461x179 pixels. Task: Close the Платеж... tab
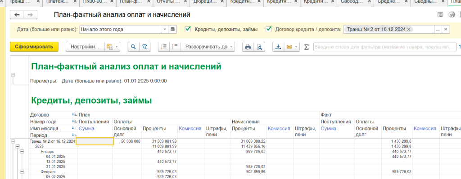click(x=76, y=1)
